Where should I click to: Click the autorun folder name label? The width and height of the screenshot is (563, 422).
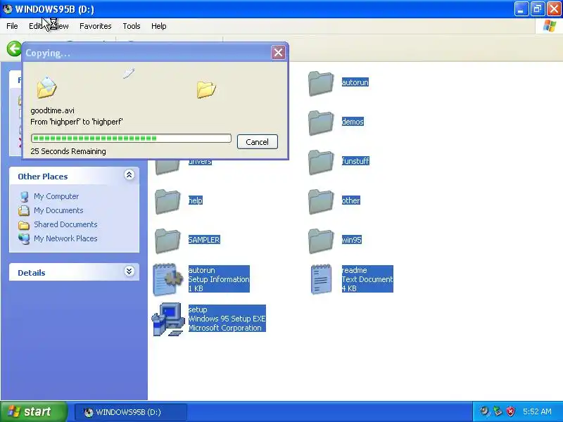pos(355,82)
